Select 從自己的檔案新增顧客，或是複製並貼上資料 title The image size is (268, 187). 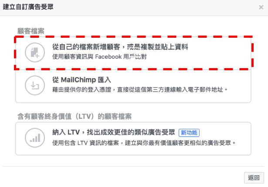point(120,47)
